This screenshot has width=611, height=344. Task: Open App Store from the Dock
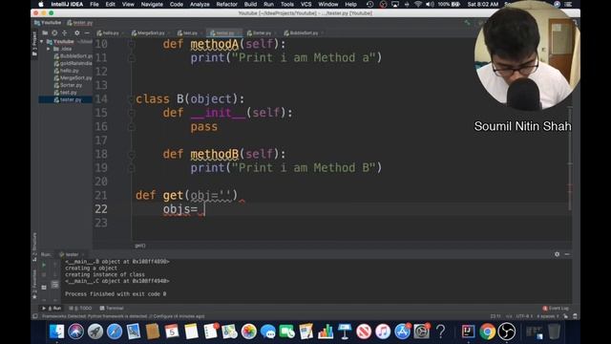point(402,332)
